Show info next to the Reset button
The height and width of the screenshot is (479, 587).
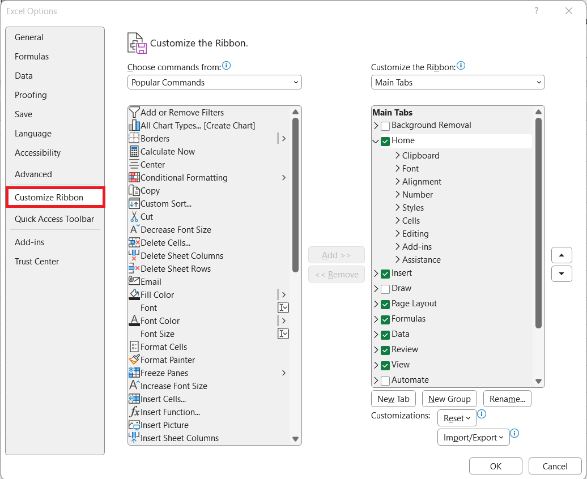pos(482,414)
